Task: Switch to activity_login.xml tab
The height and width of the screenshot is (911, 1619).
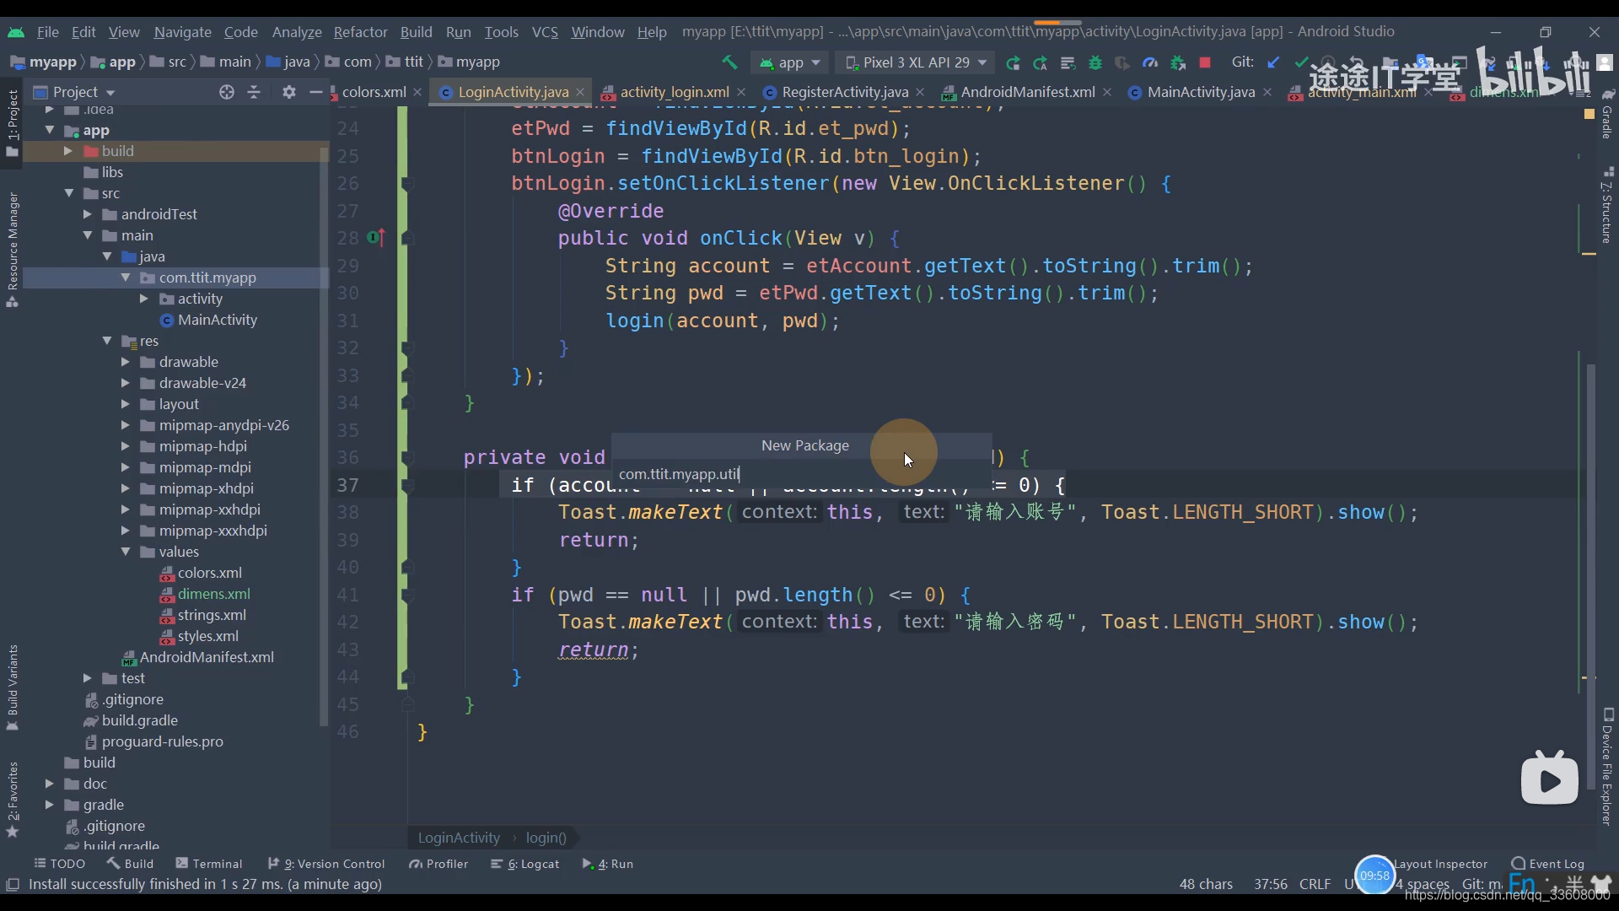Action: [x=675, y=92]
